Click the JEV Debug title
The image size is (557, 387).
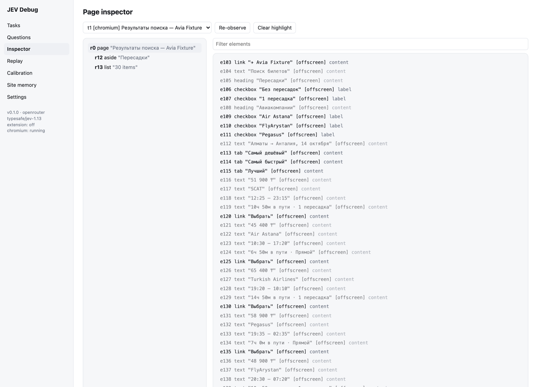(x=23, y=10)
